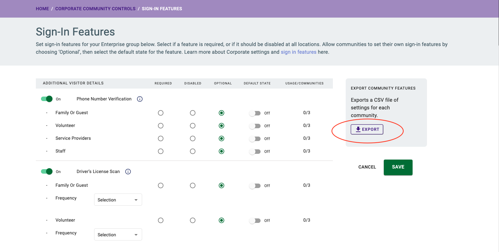Select Required for the Family Or Guest row
Screen dimensions: 499x252
point(161,113)
